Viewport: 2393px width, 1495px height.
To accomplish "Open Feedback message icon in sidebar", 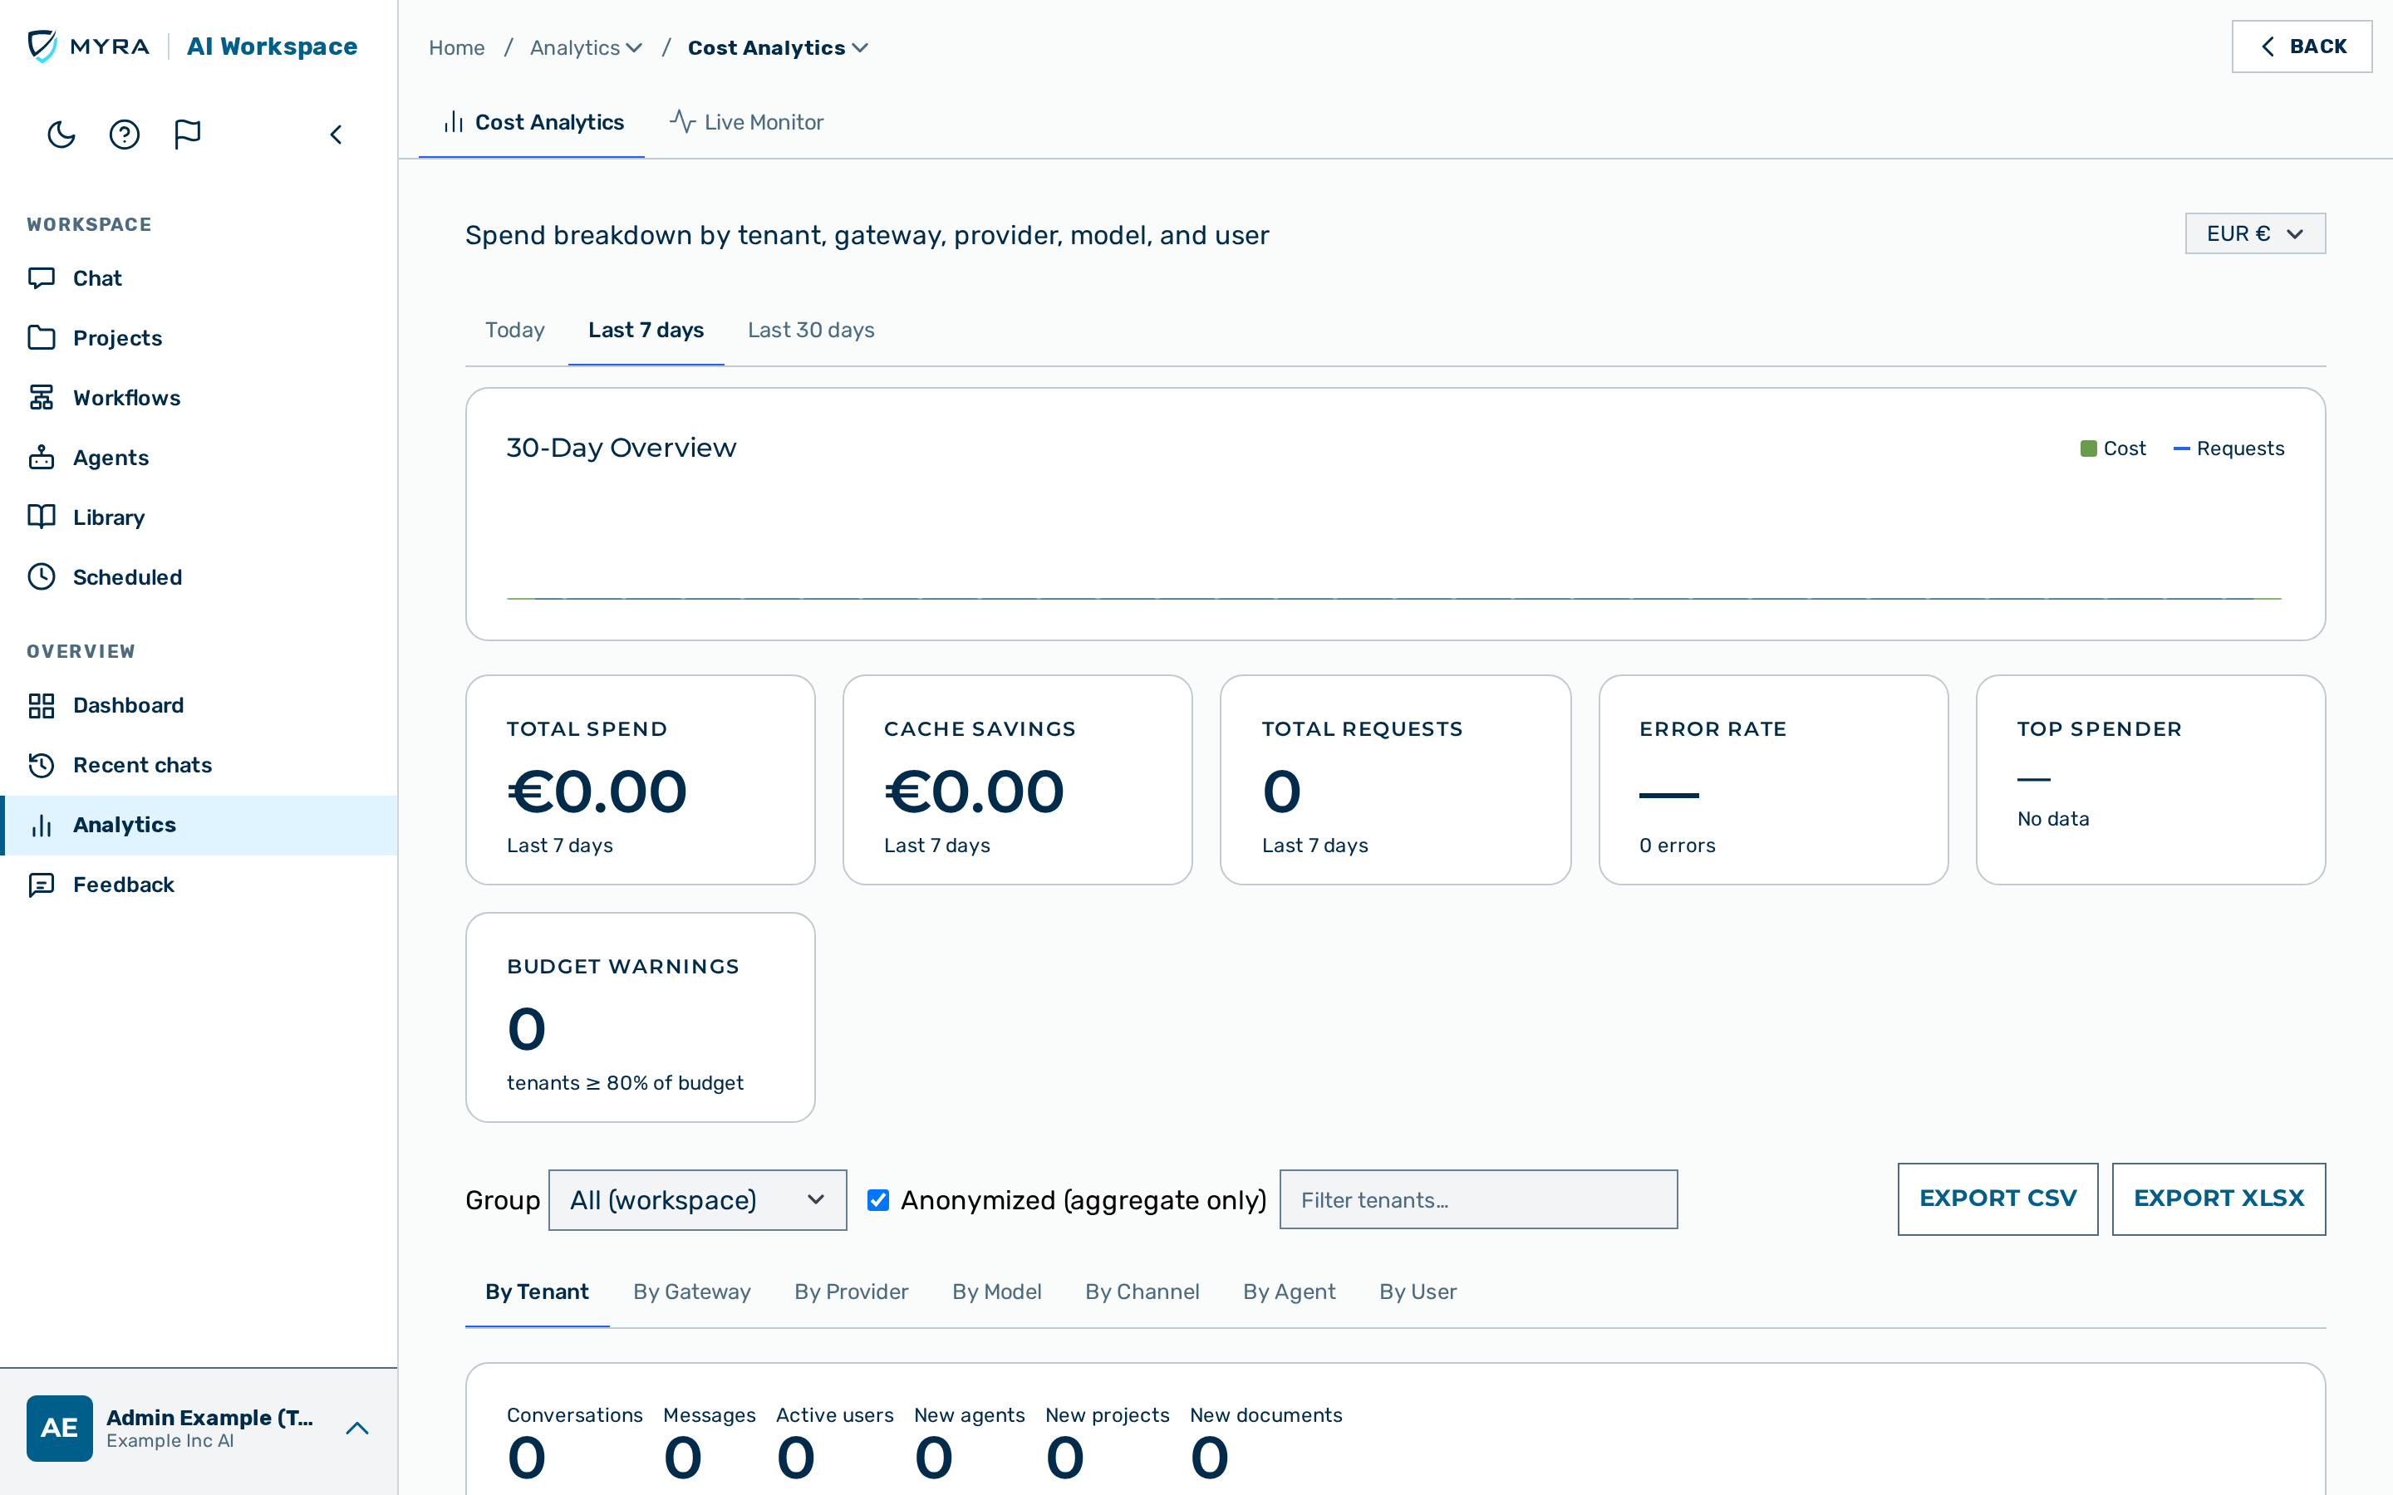I will [42, 884].
